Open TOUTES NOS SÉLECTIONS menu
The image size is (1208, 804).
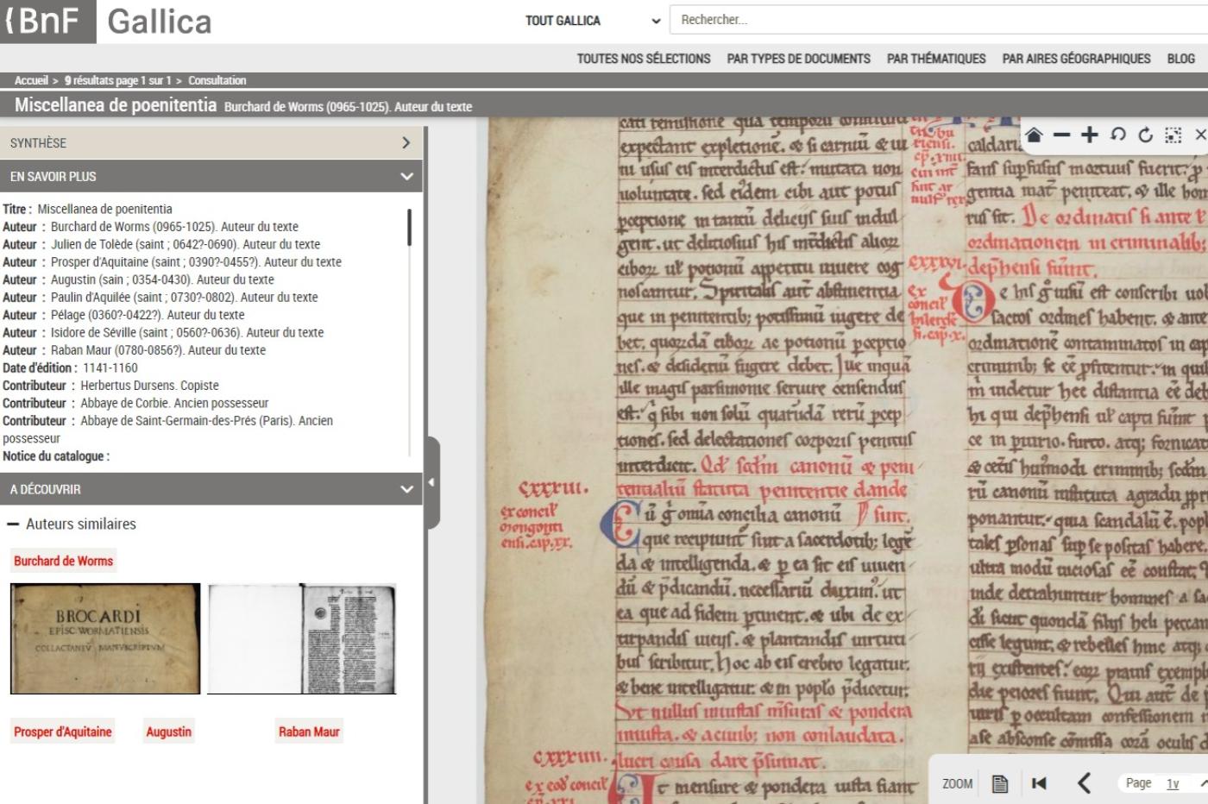point(644,59)
